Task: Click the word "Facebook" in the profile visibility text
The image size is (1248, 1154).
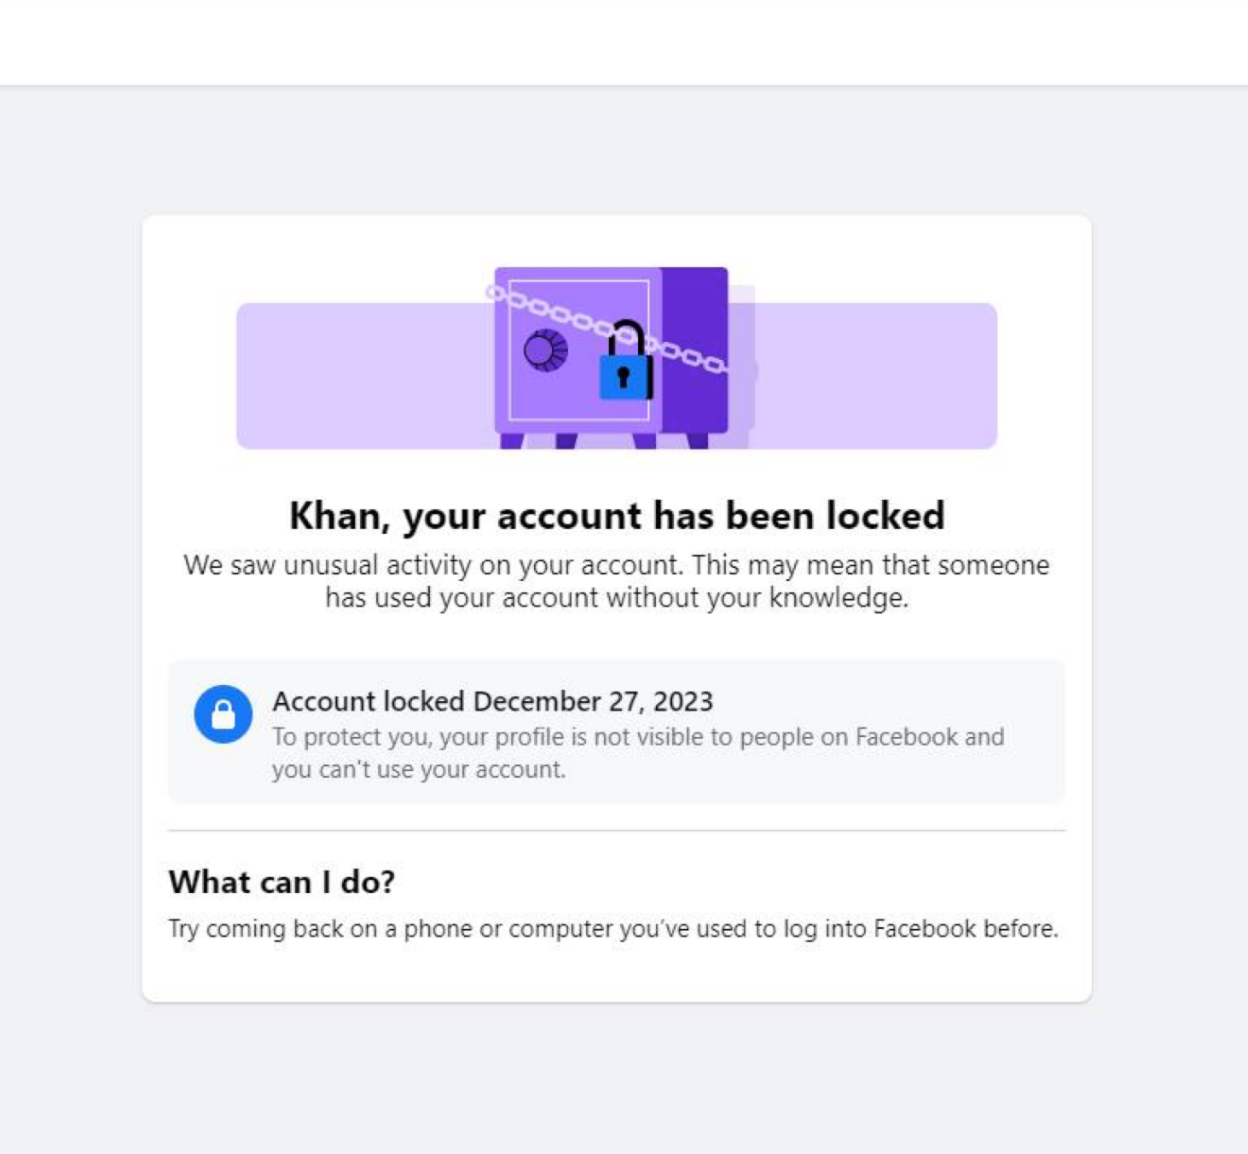Action: [906, 737]
